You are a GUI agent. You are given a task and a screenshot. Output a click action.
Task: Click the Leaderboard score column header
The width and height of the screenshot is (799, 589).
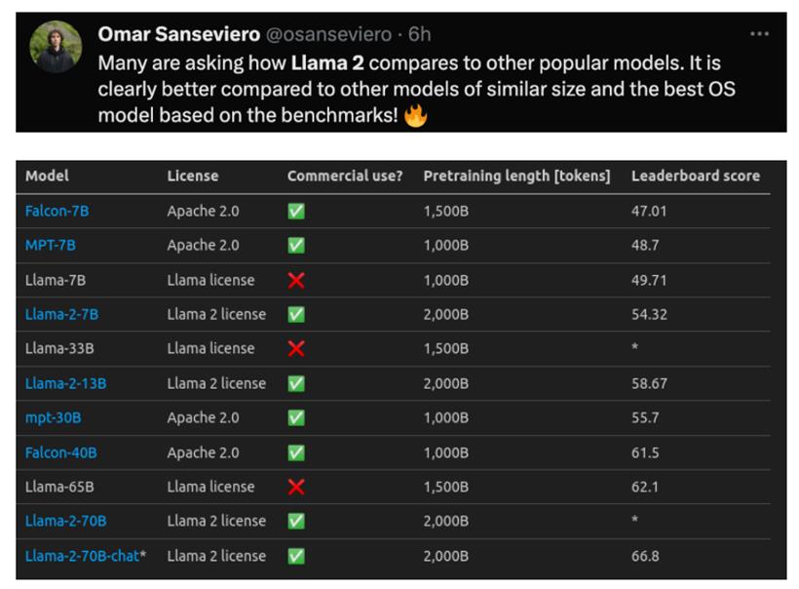click(696, 176)
